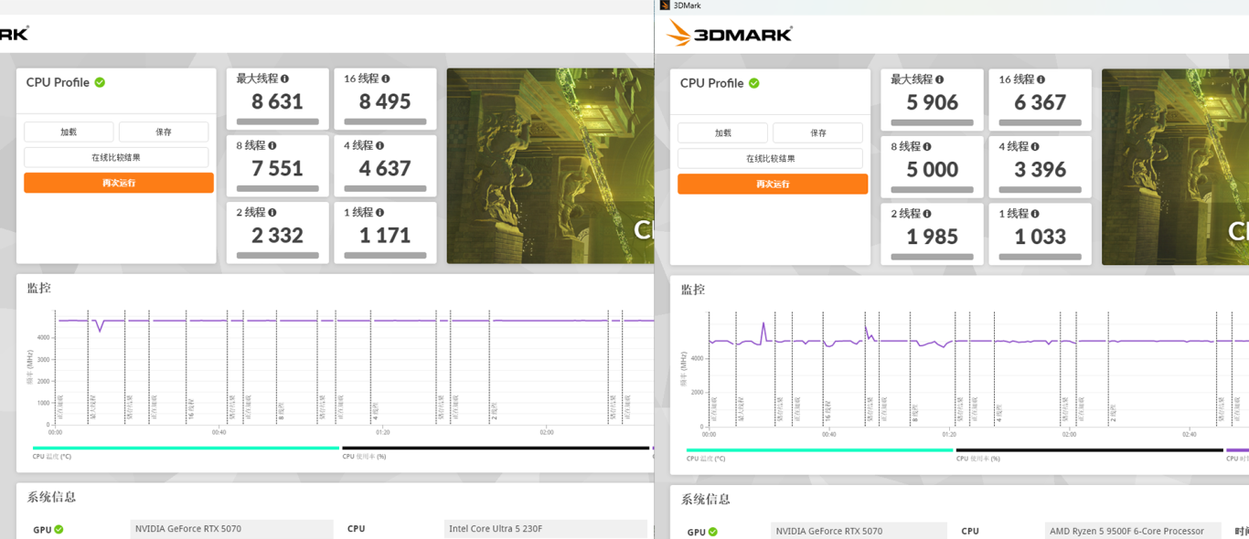Click 保存 button in the AMD window
Image resolution: width=1249 pixels, height=539 pixels.
(818, 132)
